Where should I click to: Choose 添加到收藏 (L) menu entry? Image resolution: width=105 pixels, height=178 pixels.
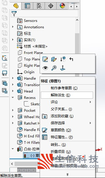click(x=67, y=116)
